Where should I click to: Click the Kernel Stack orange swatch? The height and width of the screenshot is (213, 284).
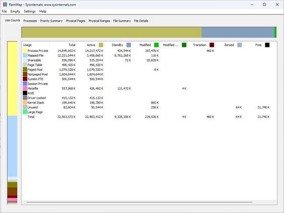point(25,102)
